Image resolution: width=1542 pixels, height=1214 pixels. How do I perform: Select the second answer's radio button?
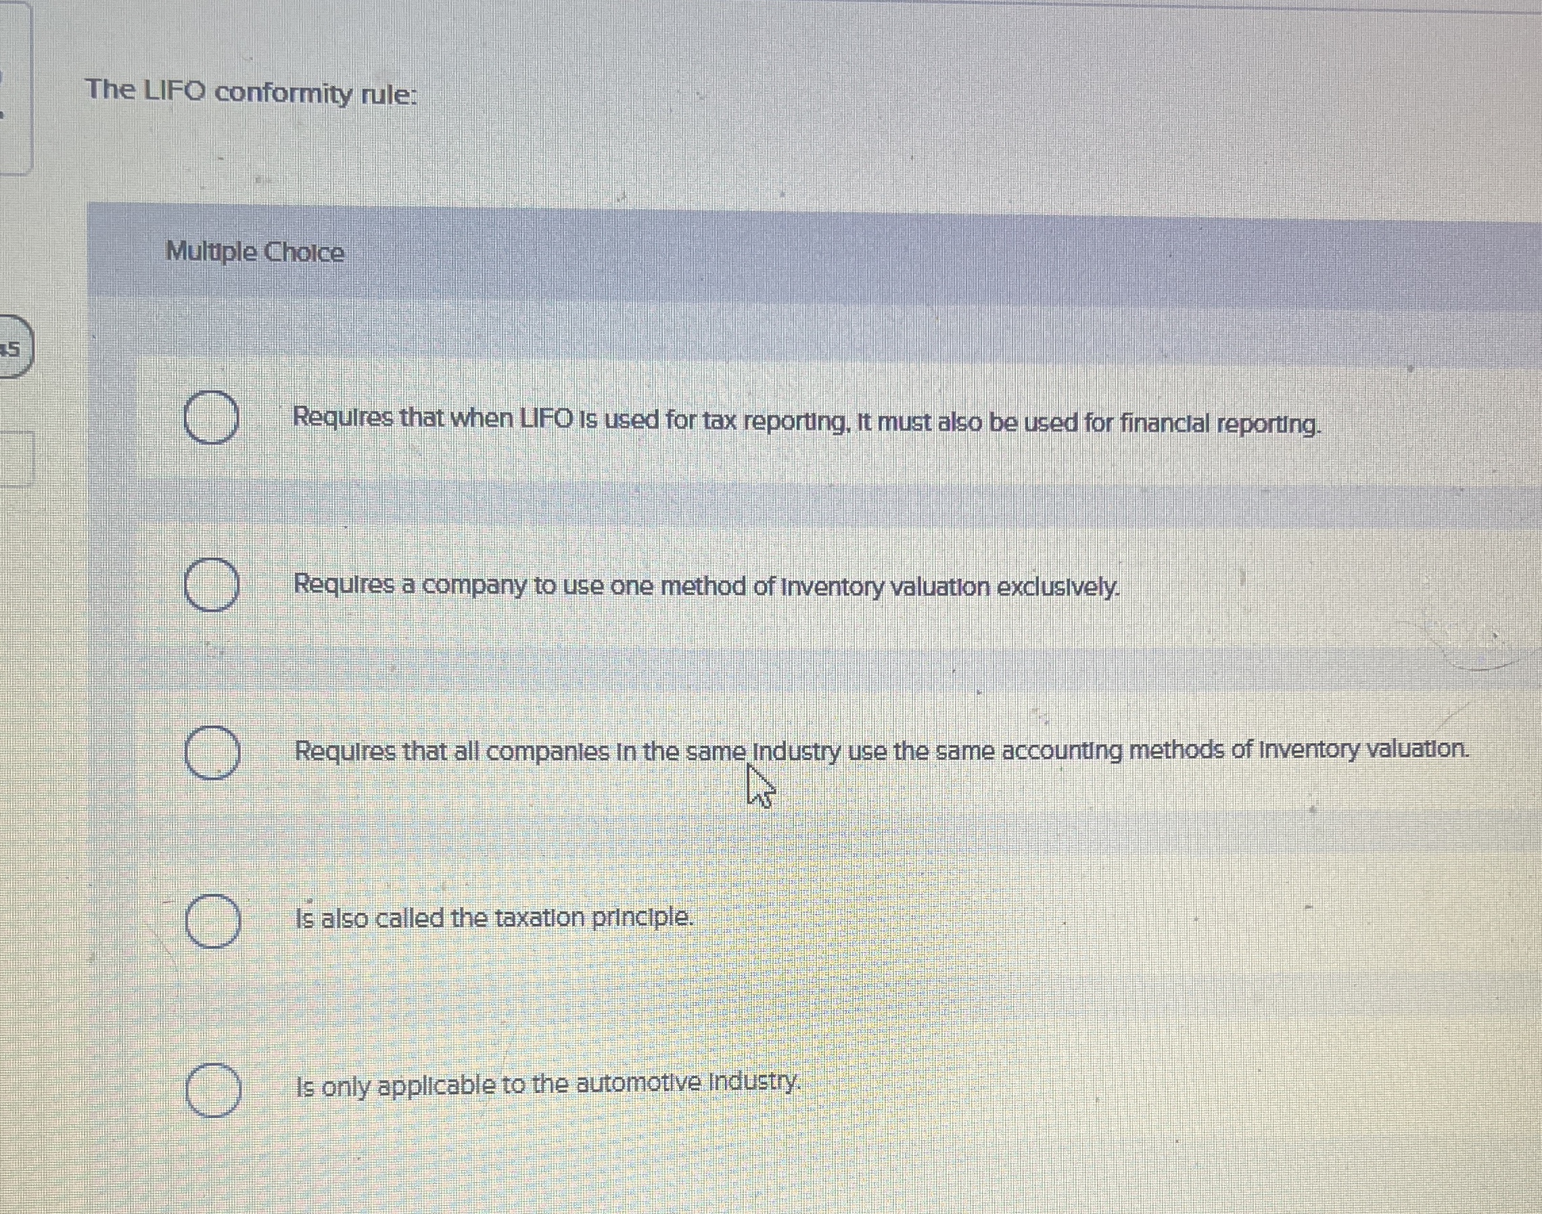(212, 585)
